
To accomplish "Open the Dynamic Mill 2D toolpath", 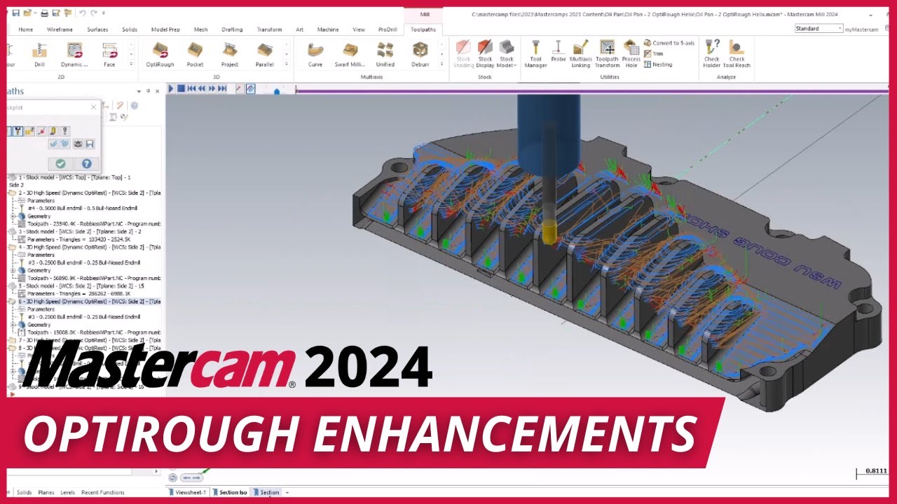I will point(74,55).
